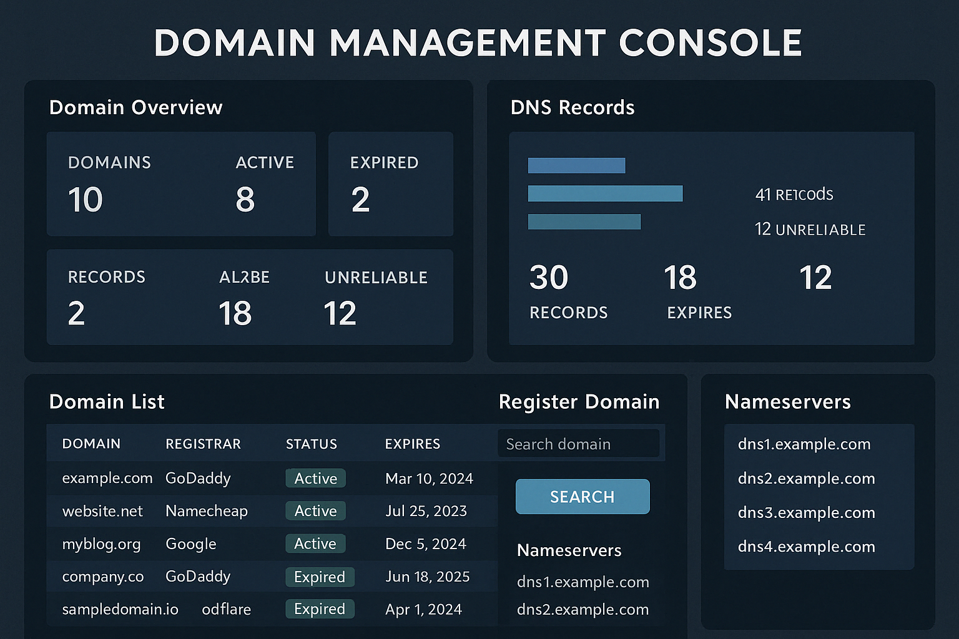Image resolution: width=959 pixels, height=639 pixels.
Task: Click the 12 UNRELIABLE legend entry
Action: (x=810, y=230)
